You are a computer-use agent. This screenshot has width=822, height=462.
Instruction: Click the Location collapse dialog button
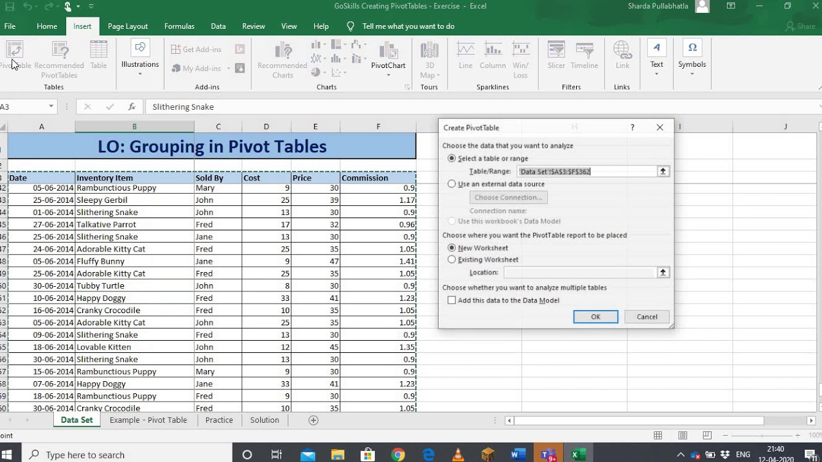pos(663,273)
